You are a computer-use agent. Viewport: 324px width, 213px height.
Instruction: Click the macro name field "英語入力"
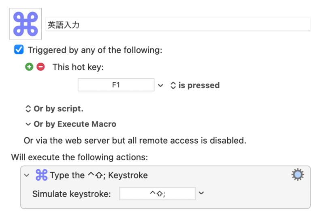point(178,25)
